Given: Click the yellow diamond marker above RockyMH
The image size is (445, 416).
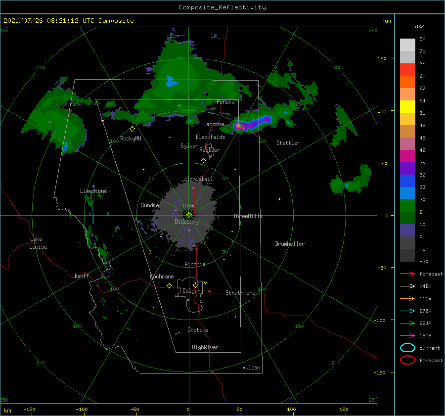Looking at the screenshot, I should (132, 129).
